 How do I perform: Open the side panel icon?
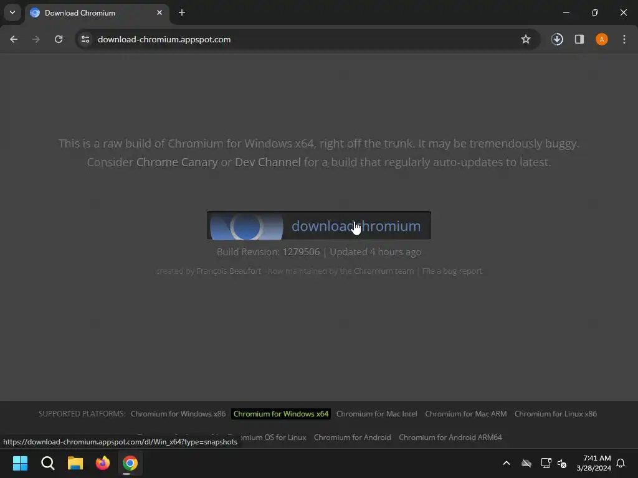point(579,39)
